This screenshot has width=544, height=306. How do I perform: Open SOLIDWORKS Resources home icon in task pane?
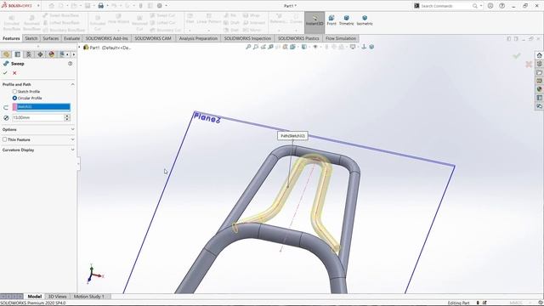pos(539,55)
